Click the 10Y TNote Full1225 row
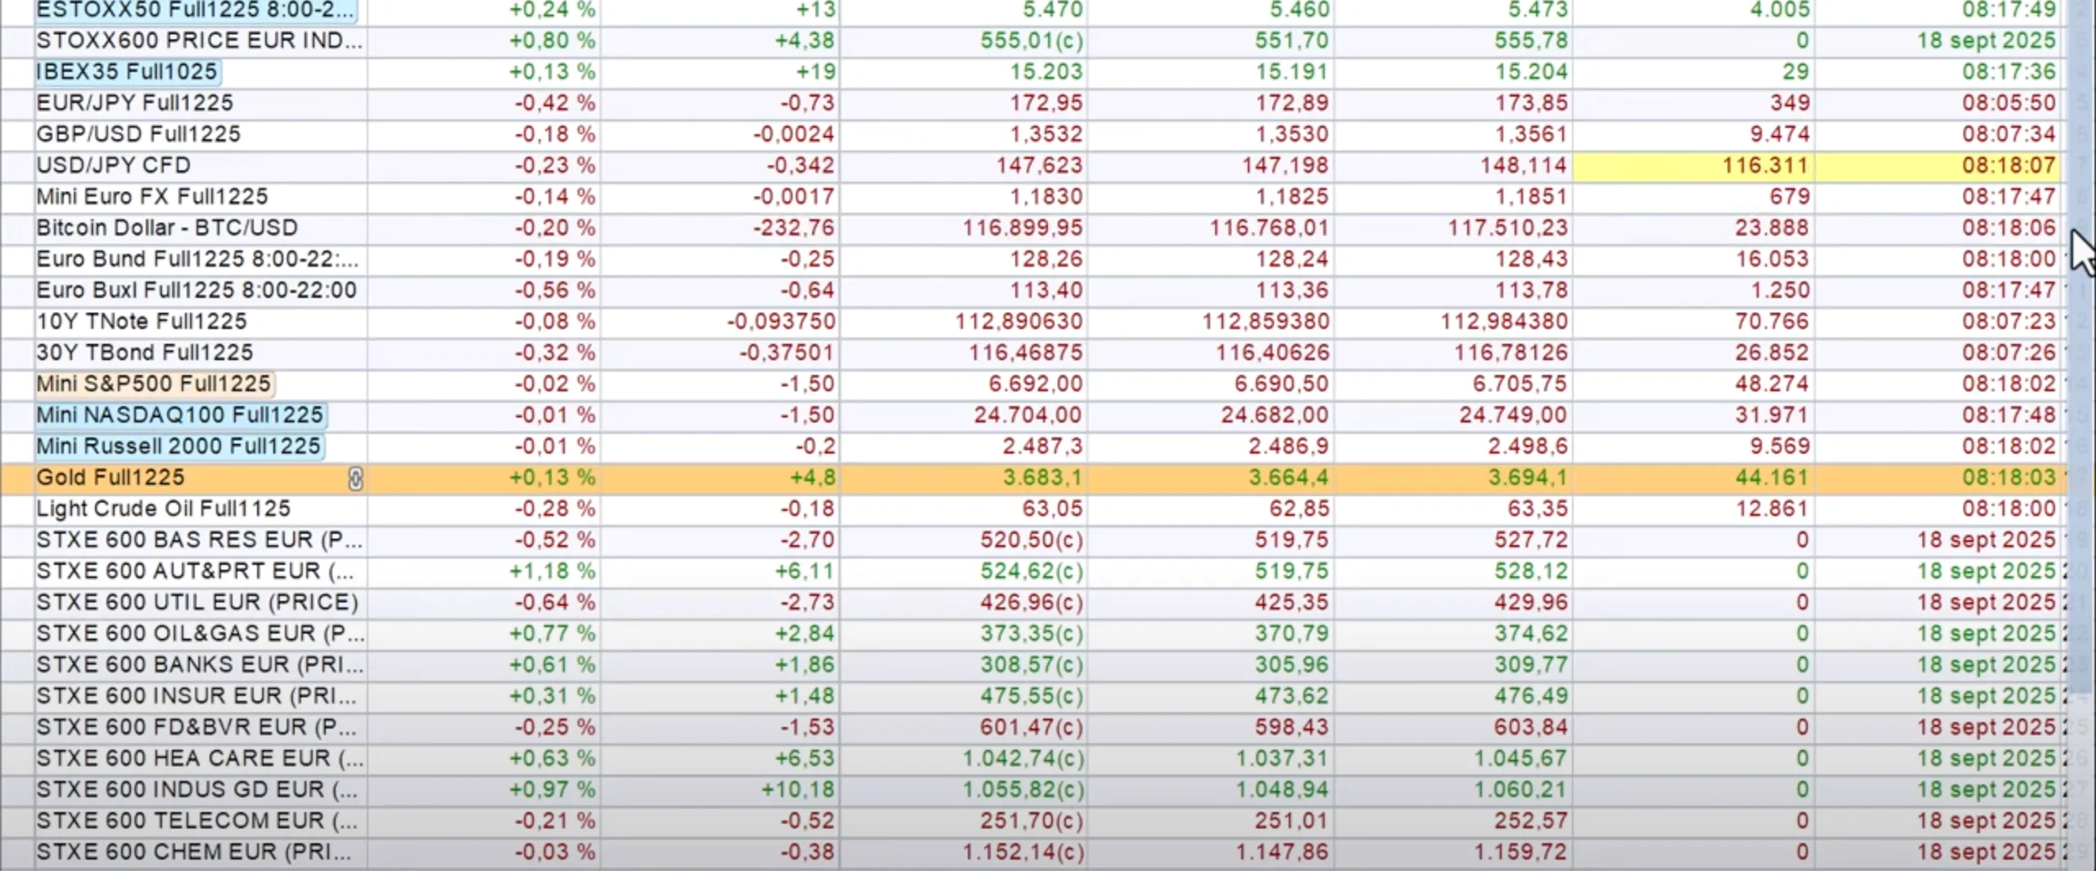The width and height of the screenshot is (2096, 871). 141,322
